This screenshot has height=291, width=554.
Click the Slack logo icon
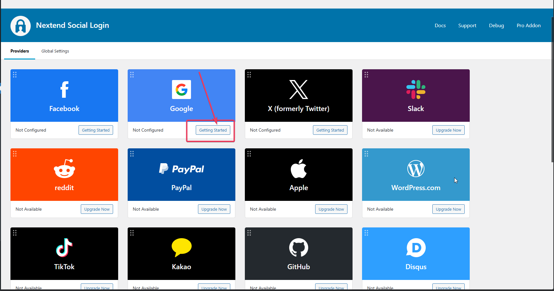(416, 90)
